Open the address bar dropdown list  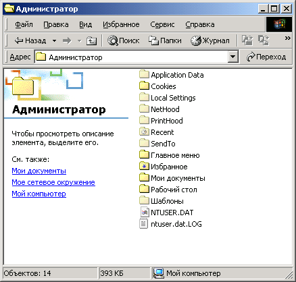click(x=233, y=57)
